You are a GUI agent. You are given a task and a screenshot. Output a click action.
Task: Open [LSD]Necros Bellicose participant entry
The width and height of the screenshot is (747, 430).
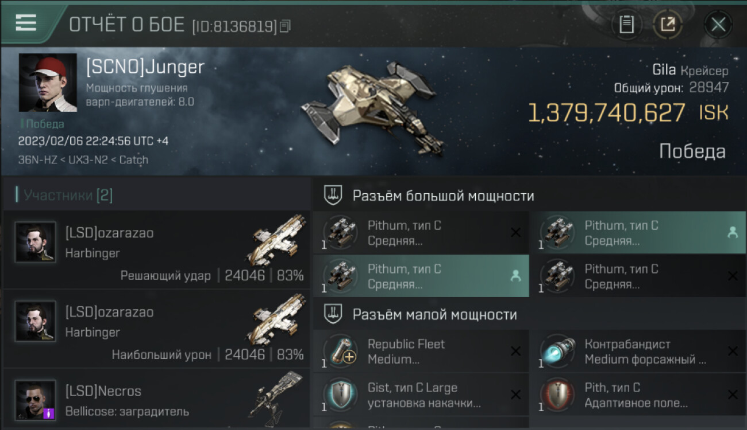coord(157,400)
